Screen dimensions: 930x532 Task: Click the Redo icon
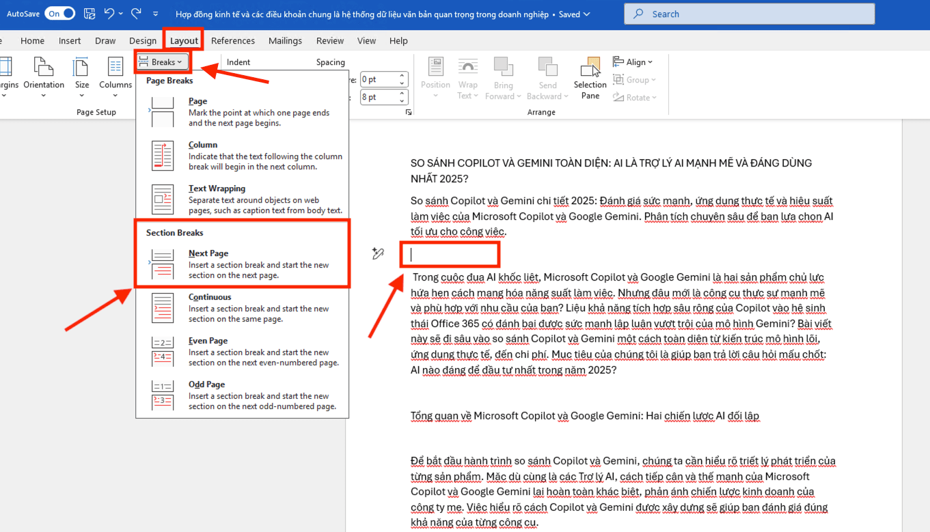(x=136, y=14)
